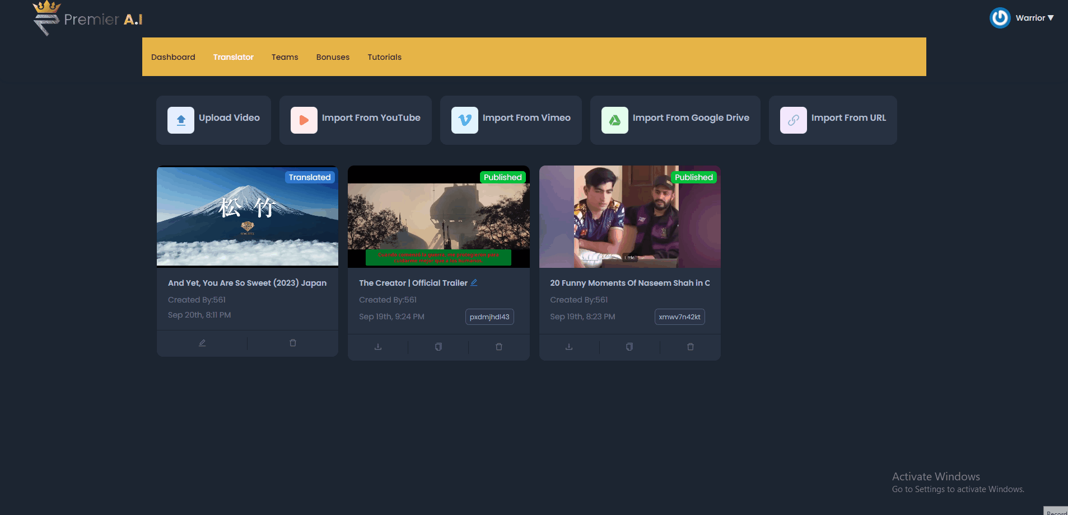The height and width of the screenshot is (515, 1068).
Task: Download the Naseem Shah video
Action: (569, 347)
